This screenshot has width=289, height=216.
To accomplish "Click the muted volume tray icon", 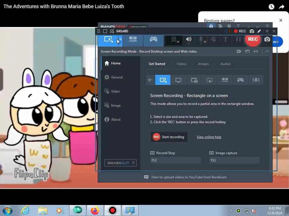I will 254,211.
